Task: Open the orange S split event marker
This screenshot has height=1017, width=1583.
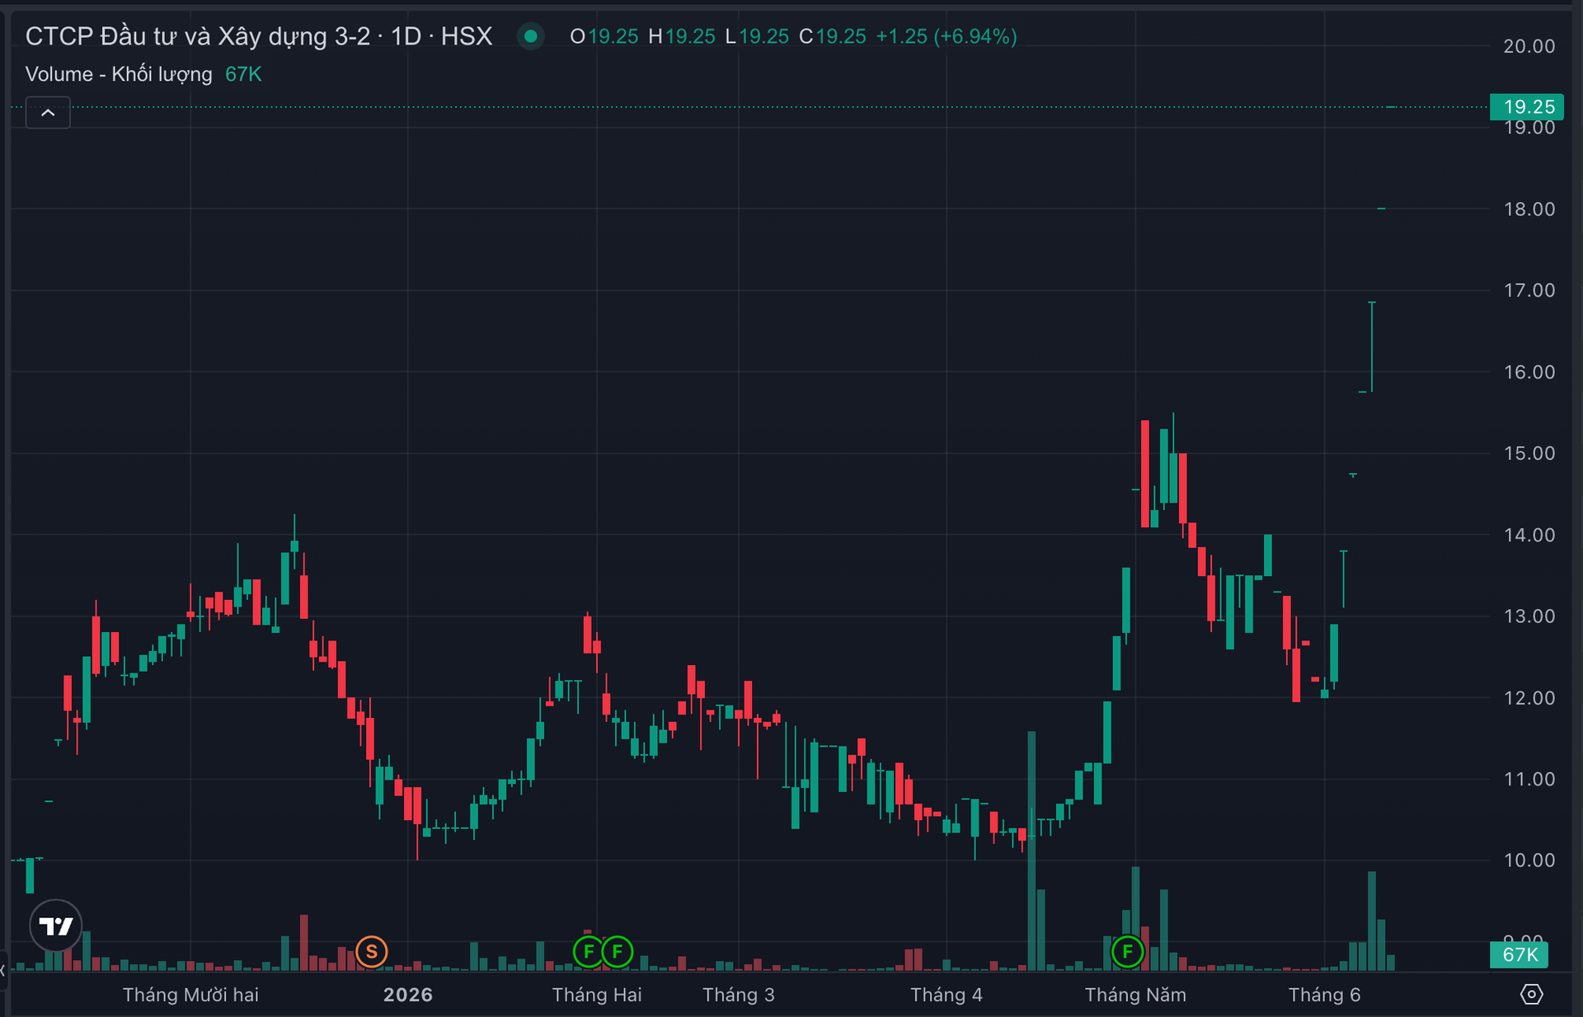Action: tap(372, 952)
